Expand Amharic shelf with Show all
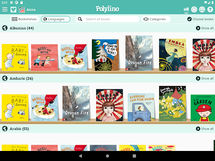The width and height of the screenshot is (215, 161). 205,78
